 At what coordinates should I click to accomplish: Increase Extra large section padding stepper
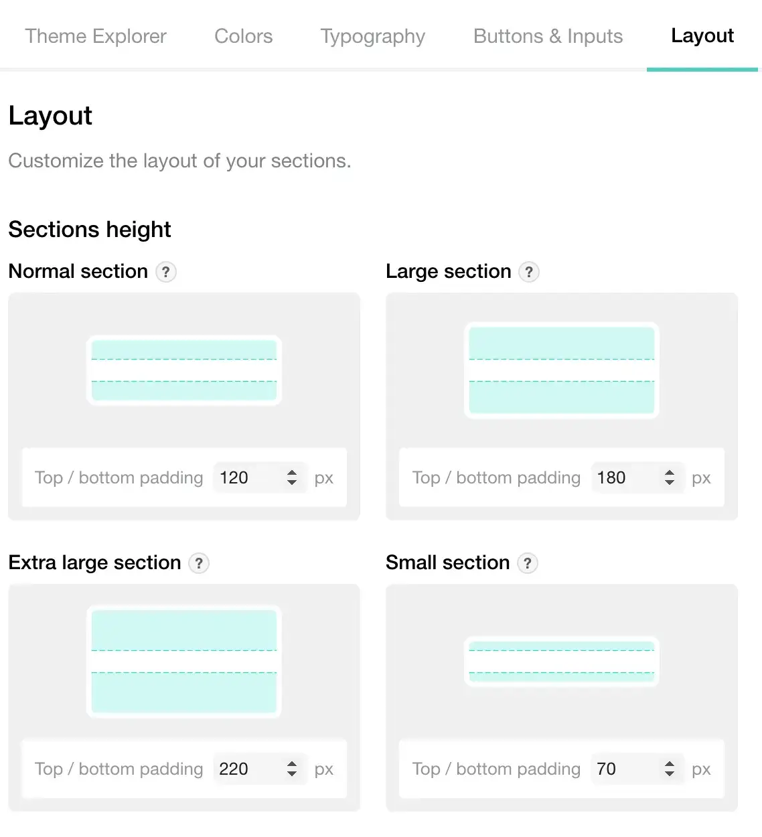point(292,764)
